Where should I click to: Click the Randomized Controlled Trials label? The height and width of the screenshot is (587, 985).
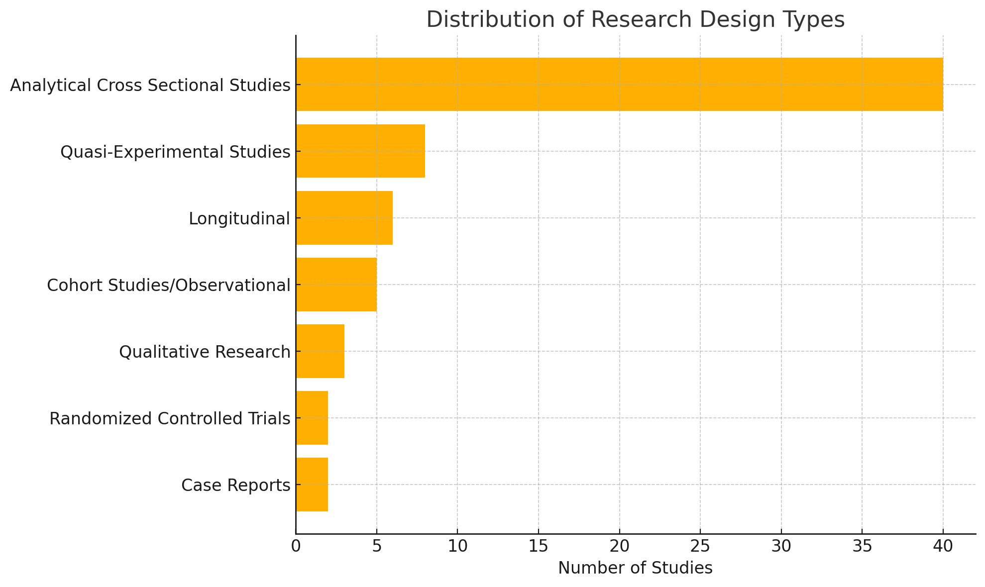click(170, 418)
